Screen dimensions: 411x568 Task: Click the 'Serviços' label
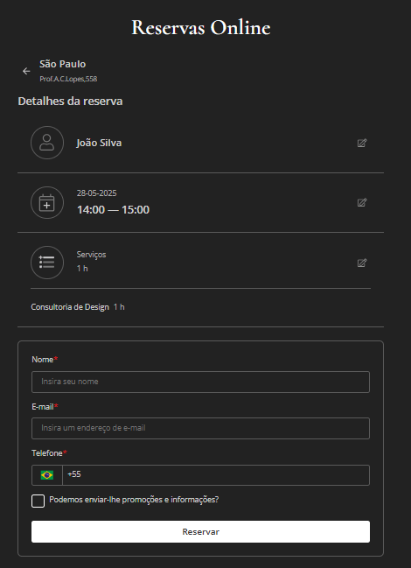click(91, 255)
